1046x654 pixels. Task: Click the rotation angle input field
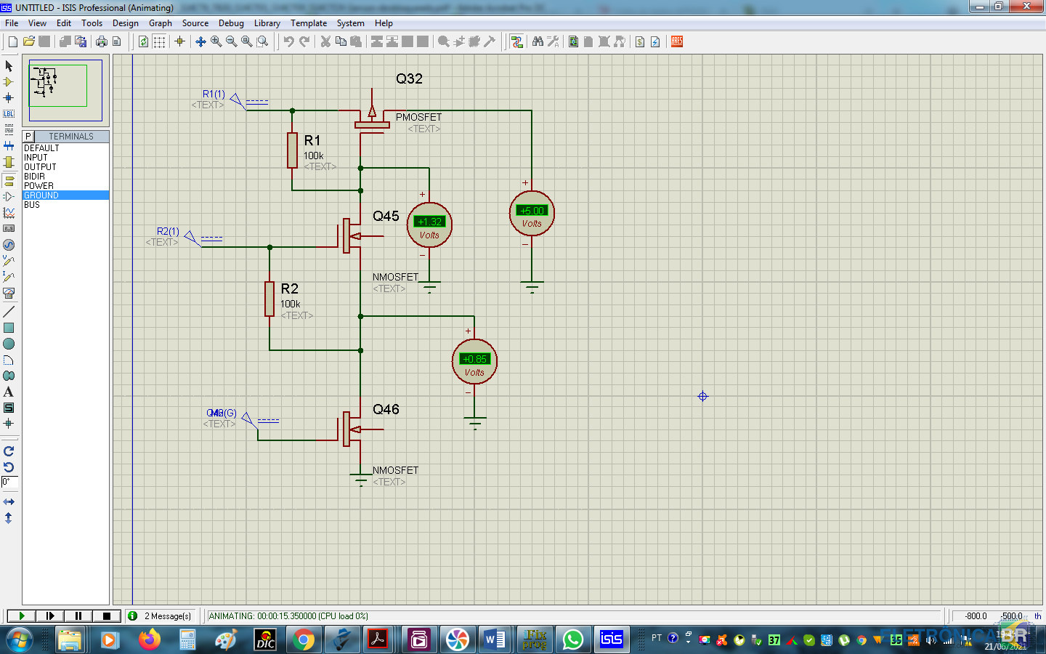[9, 482]
